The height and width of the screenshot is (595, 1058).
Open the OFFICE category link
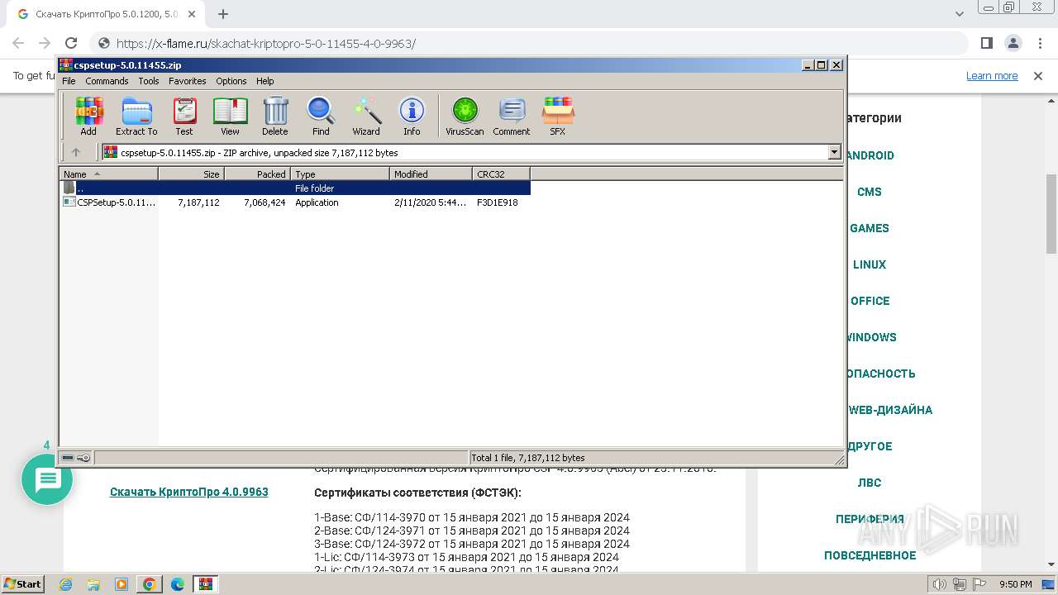coord(870,301)
